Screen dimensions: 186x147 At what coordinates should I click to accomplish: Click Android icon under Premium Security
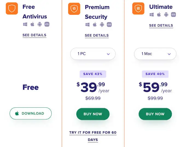(x=102, y=25)
